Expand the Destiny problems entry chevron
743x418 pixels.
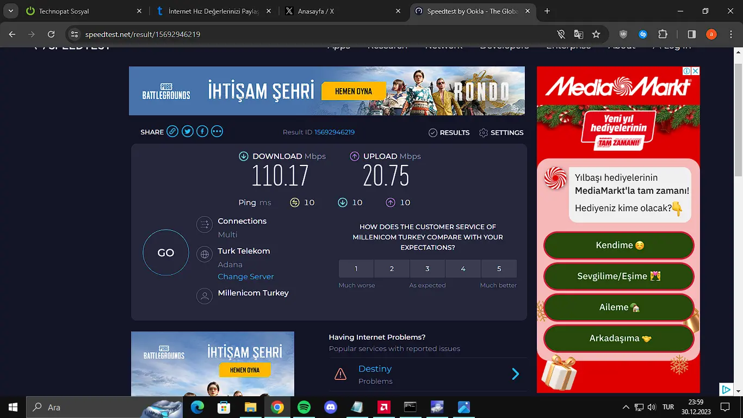(x=516, y=374)
